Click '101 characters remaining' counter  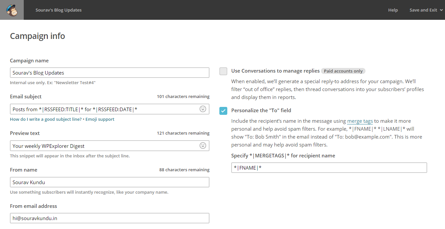point(183,97)
